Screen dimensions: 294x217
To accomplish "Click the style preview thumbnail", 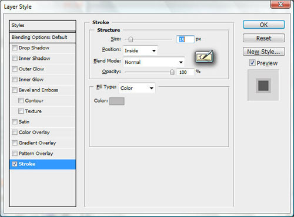I will pos(263,86).
